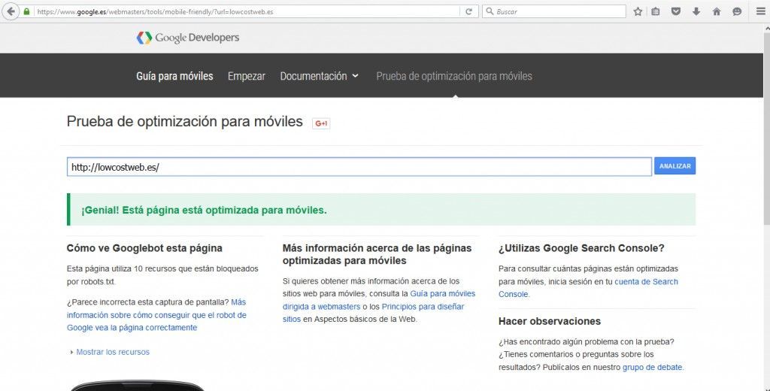This screenshot has width=770, height=391.
Task: Open Guía para móviles dirigida a webmasters link
Action: coord(379,300)
